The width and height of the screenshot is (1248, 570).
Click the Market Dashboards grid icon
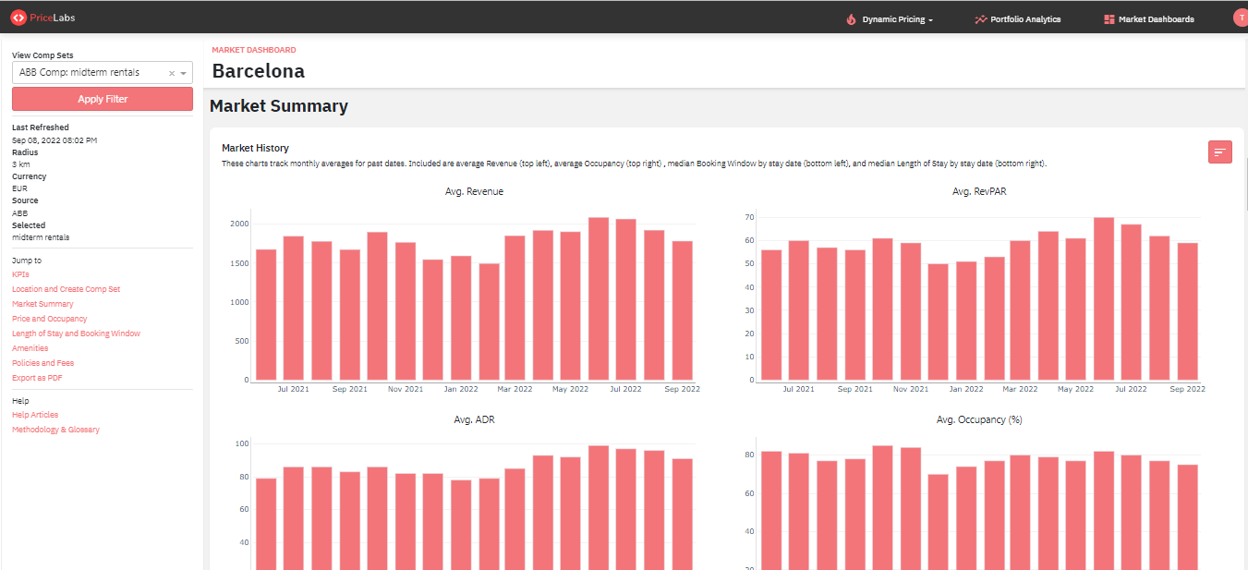click(x=1109, y=19)
